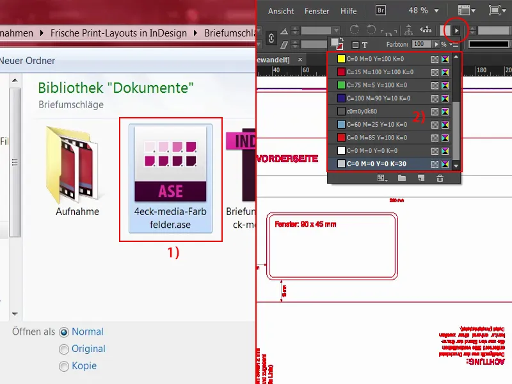Select the C=0 M=85 Y=100 K=0 swatch
Image resolution: width=512 pixels, height=384 pixels.
(x=390, y=138)
